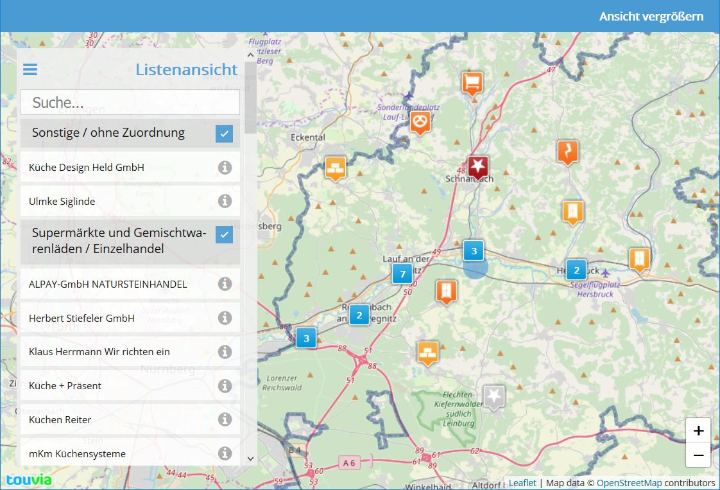The height and width of the screenshot is (490, 720).
Task: Open info for ALPAY-GmbH NATURSTEINHANDEL
Action: click(225, 284)
